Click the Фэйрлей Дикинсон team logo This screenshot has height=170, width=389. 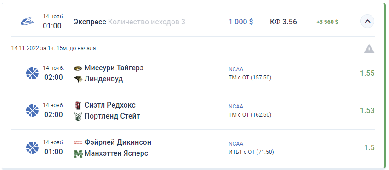pos(78,142)
